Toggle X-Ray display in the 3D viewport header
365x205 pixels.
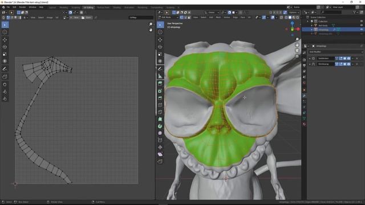[x=281, y=18]
